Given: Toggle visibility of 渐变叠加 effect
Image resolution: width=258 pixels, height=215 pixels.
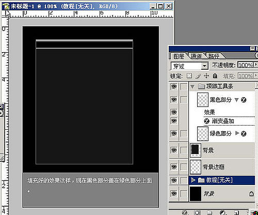Looking at the screenshot, I should click(174, 121).
